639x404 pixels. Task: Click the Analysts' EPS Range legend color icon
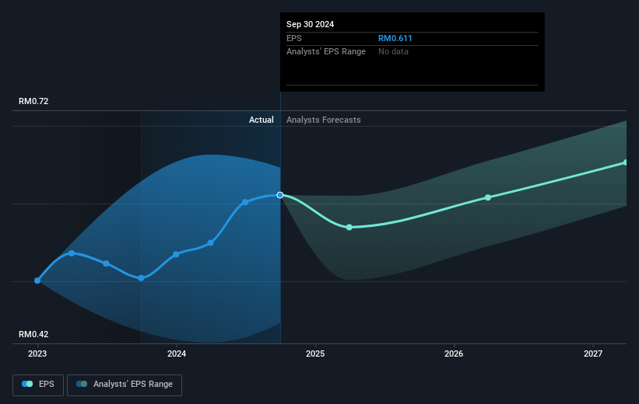pos(82,384)
